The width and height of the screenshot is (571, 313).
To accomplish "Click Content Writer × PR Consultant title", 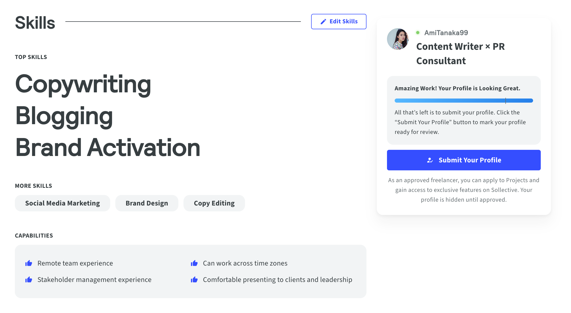I will [x=461, y=54].
